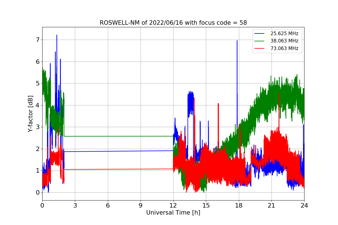338x225 pixels.
Task: Click the x-axis tick label 0
Action: click(x=42, y=206)
